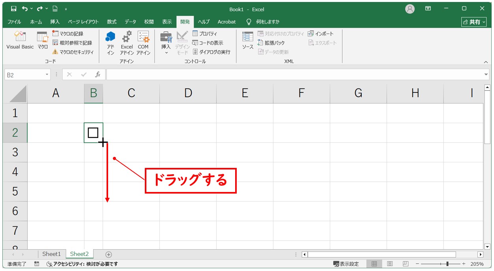Viewport: 494px width, 271px height.
Task: Expand the Insert controls dropdown
Action: pyautogui.click(x=166, y=53)
